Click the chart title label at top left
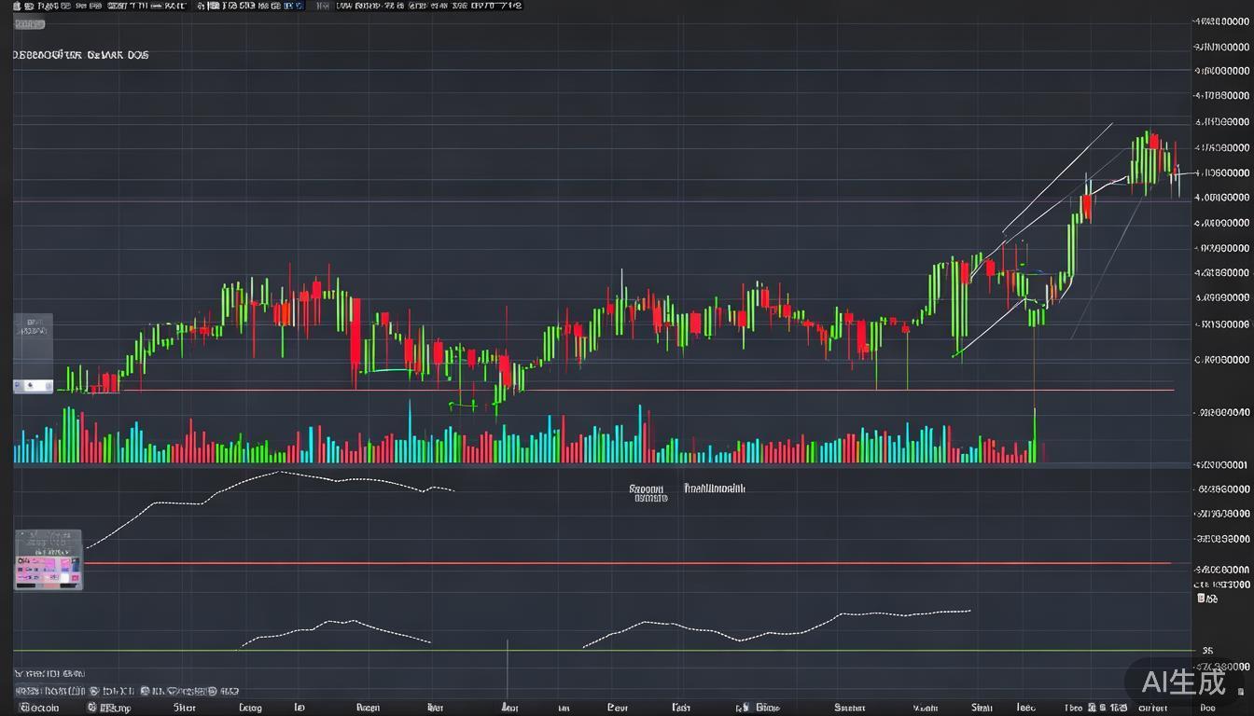1254x716 pixels. point(80,55)
